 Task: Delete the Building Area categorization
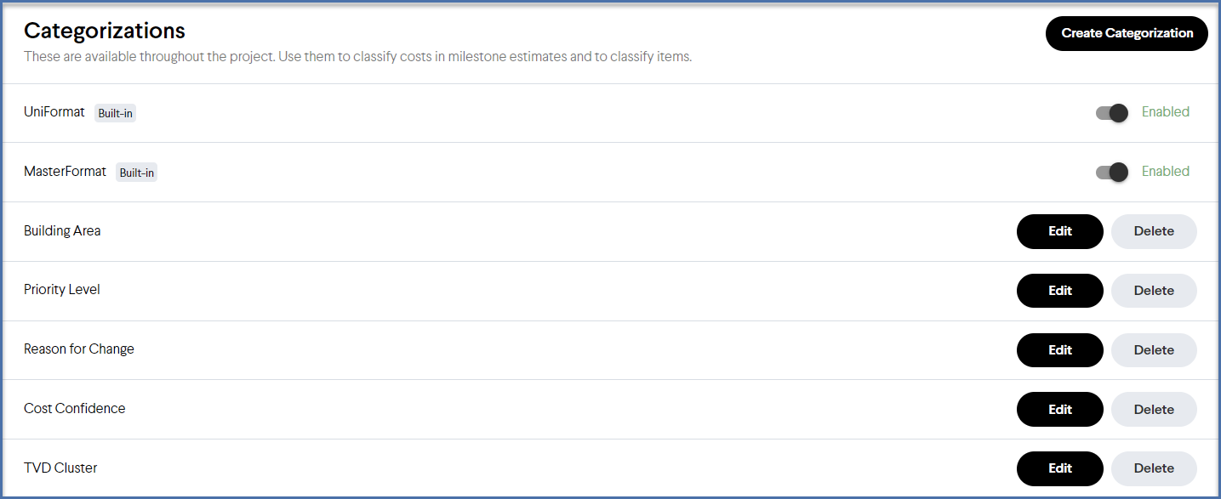1154,231
